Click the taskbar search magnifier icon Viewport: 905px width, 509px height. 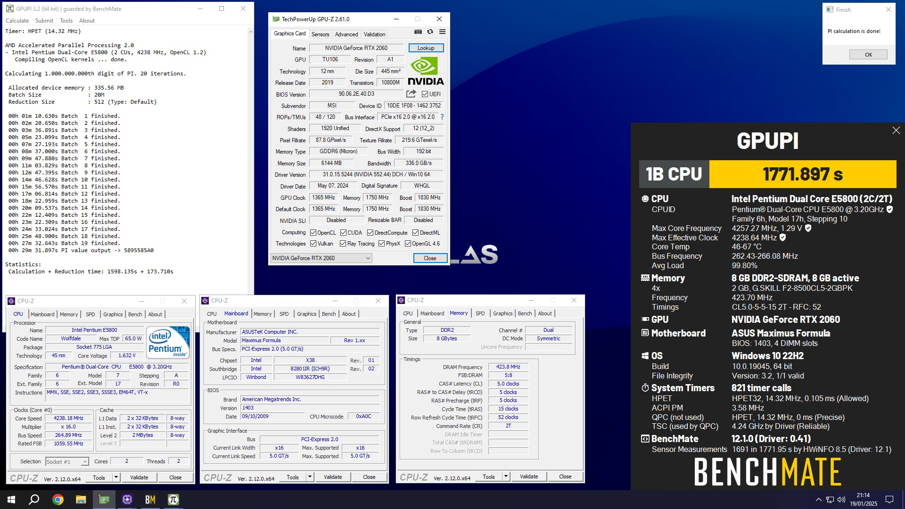(34, 500)
